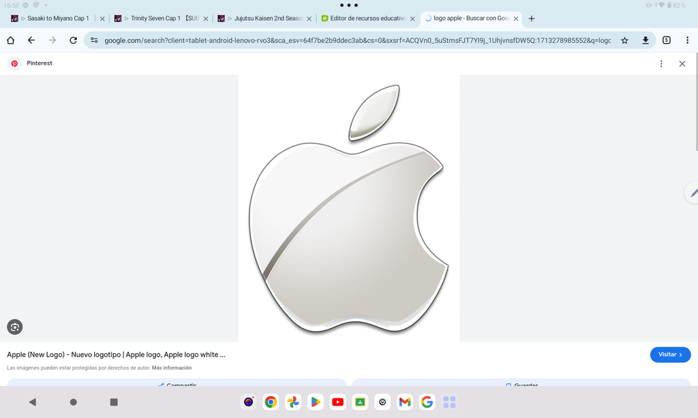This screenshot has width=698, height=418.
Task: Open Chrome from the dock
Action: pos(271,402)
